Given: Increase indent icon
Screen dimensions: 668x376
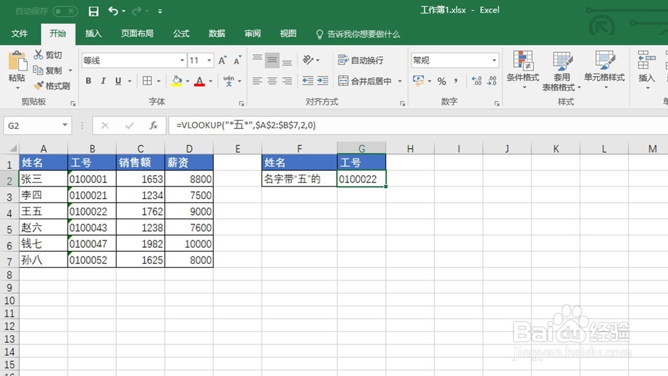Looking at the screenshot, I should click(x=323, y=81).
